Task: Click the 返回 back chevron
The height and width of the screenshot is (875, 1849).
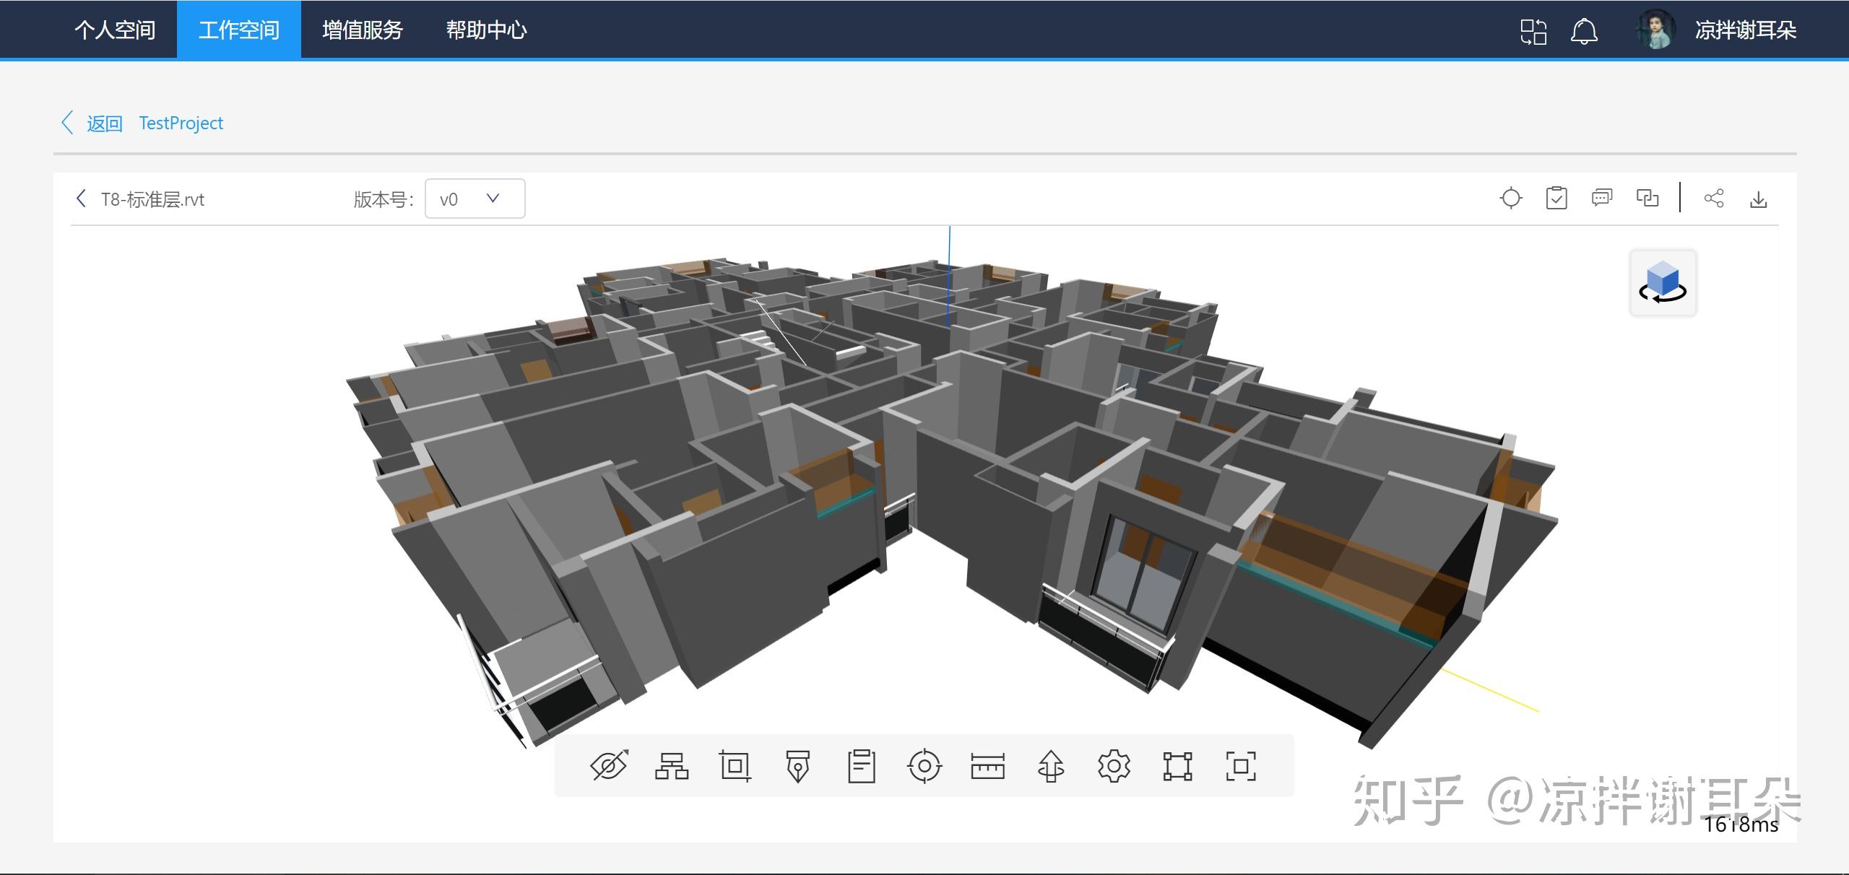Action: click(68, 123)
